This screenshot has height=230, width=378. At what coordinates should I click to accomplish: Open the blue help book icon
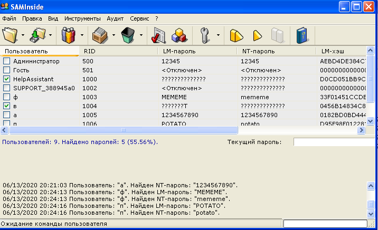(302, 35)
